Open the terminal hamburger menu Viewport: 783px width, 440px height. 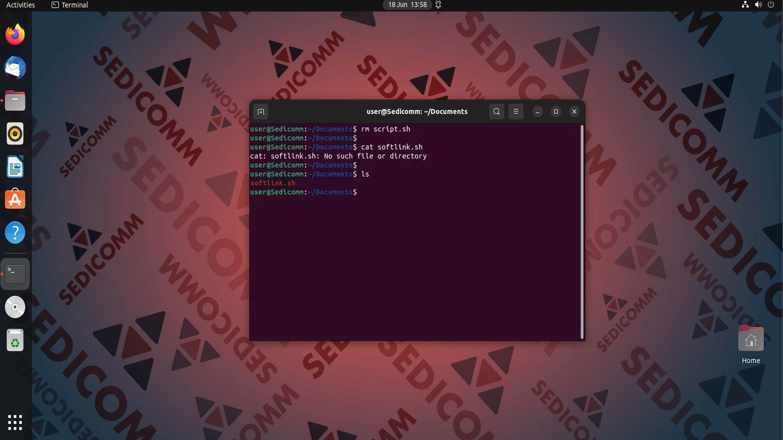click(x=516, y=112)
